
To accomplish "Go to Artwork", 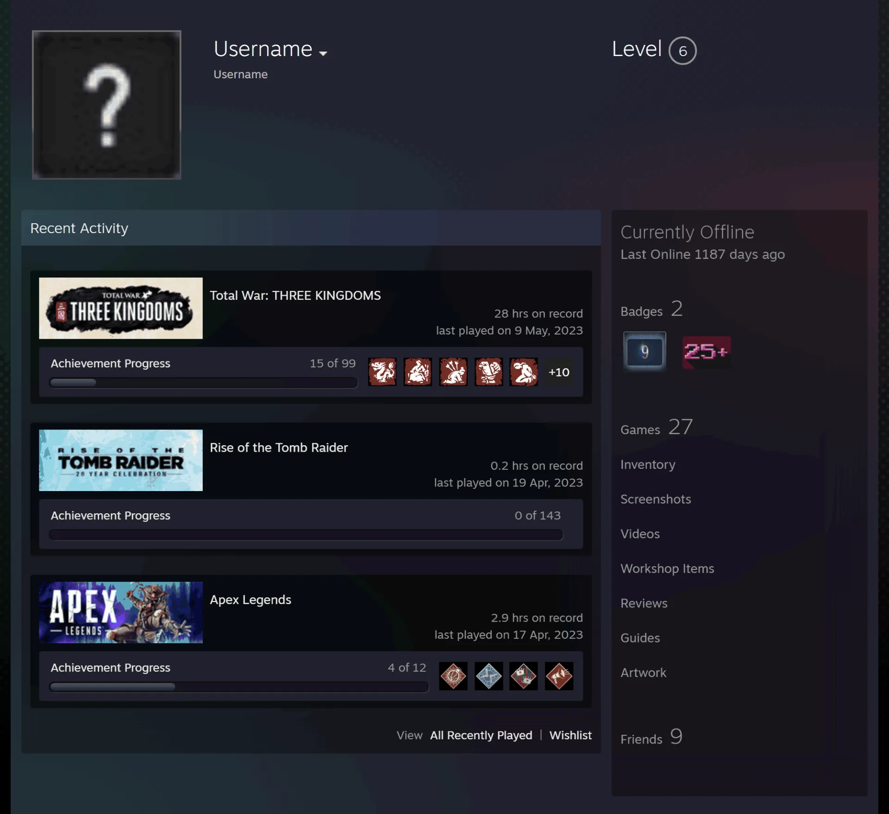I will [x=643, y=673].
